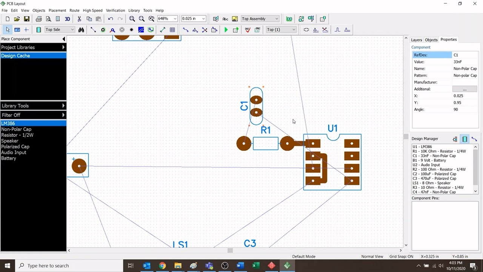This screenshot has height=272, width=483.
Task: Cut selection with the scissors icon
Action: tap(79, 19)
